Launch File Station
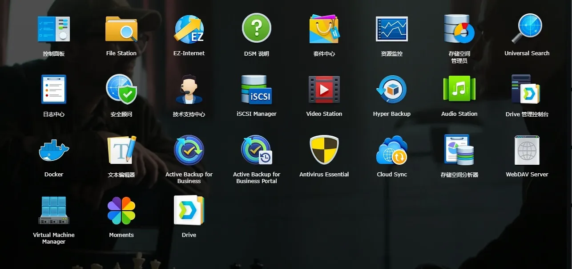The width and height of the screenshot is (572, 269). click(x=121, y=29)
